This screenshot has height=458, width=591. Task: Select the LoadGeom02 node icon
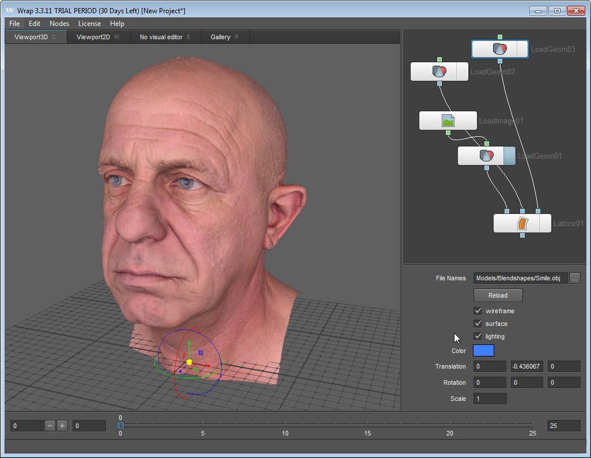tap(439, 72)
